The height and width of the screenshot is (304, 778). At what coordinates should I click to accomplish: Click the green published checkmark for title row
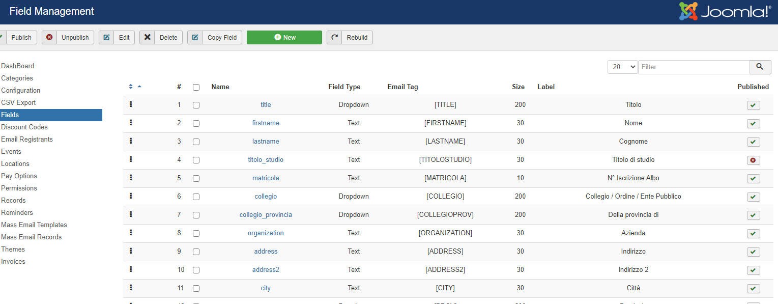coord(753,105)
